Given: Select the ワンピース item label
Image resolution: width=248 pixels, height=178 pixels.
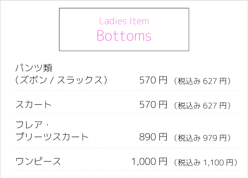Looking at the screenshot, I should click(x=38, y=161).
